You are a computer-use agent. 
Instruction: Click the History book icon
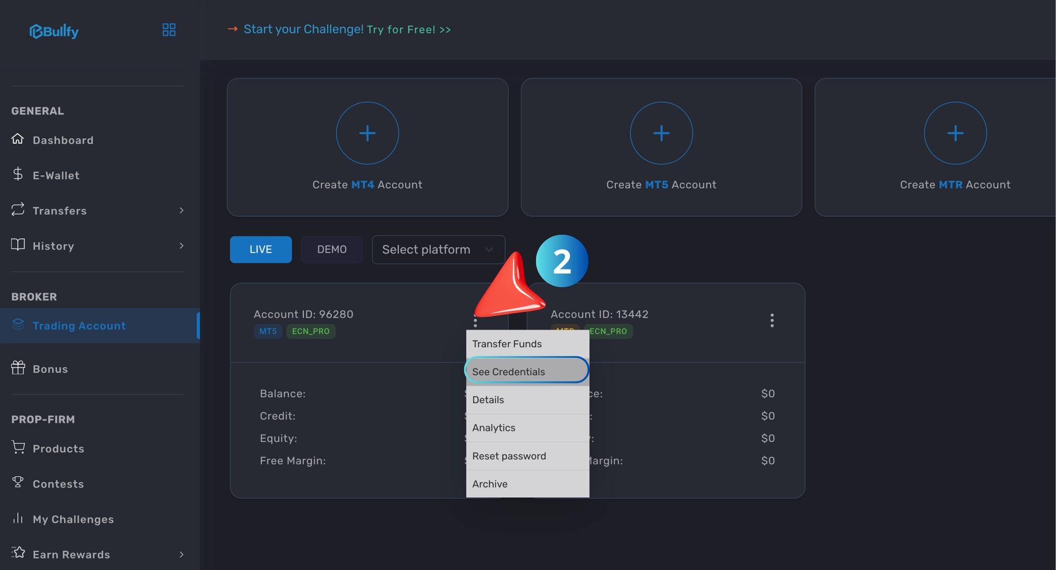click(18, 244)
